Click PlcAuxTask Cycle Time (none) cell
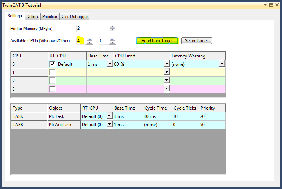The image size is (282, 189). tap(157, 125)
